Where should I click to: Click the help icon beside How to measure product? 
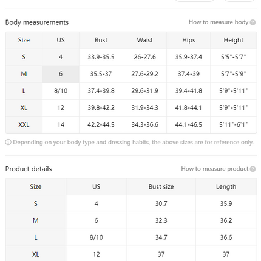click(253, 169)
